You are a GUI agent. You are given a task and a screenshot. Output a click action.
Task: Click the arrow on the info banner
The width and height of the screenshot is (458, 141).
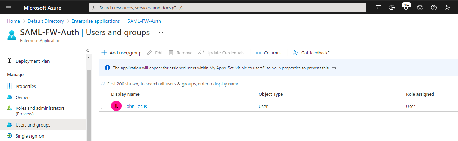click(334, 68)
